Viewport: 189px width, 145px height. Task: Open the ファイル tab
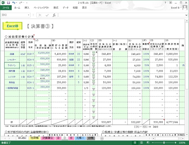[x=6, y=8]
